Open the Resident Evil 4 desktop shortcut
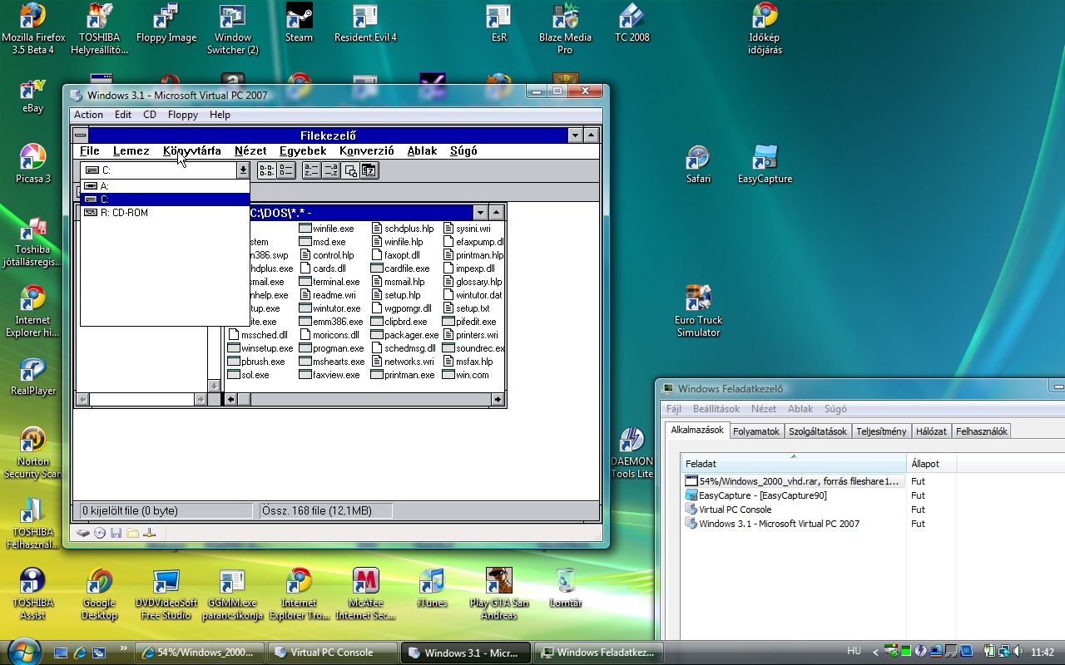Viewport: 1065px width, 665px height. [365, 23]
